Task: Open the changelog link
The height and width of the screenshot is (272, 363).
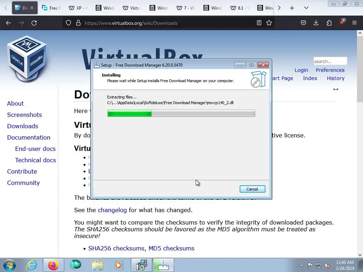Action: click(x=112, y=210)
